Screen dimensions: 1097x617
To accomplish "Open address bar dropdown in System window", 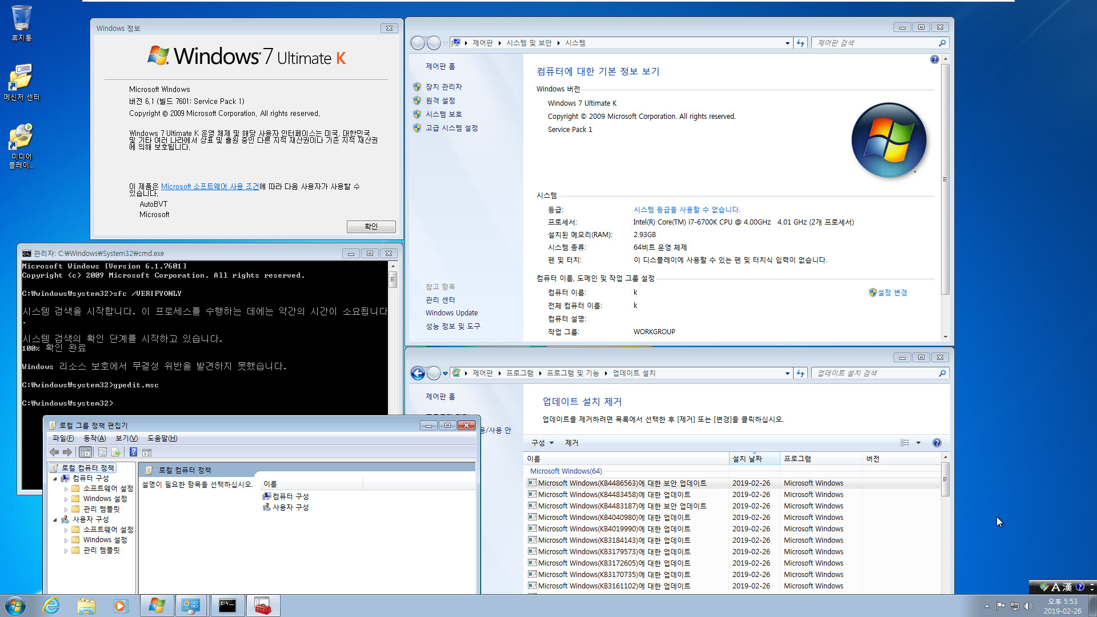I will (787, 43).
